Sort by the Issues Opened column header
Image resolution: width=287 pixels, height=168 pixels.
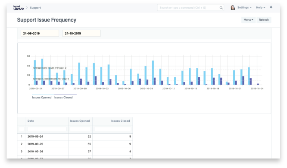tap(80, 121)
